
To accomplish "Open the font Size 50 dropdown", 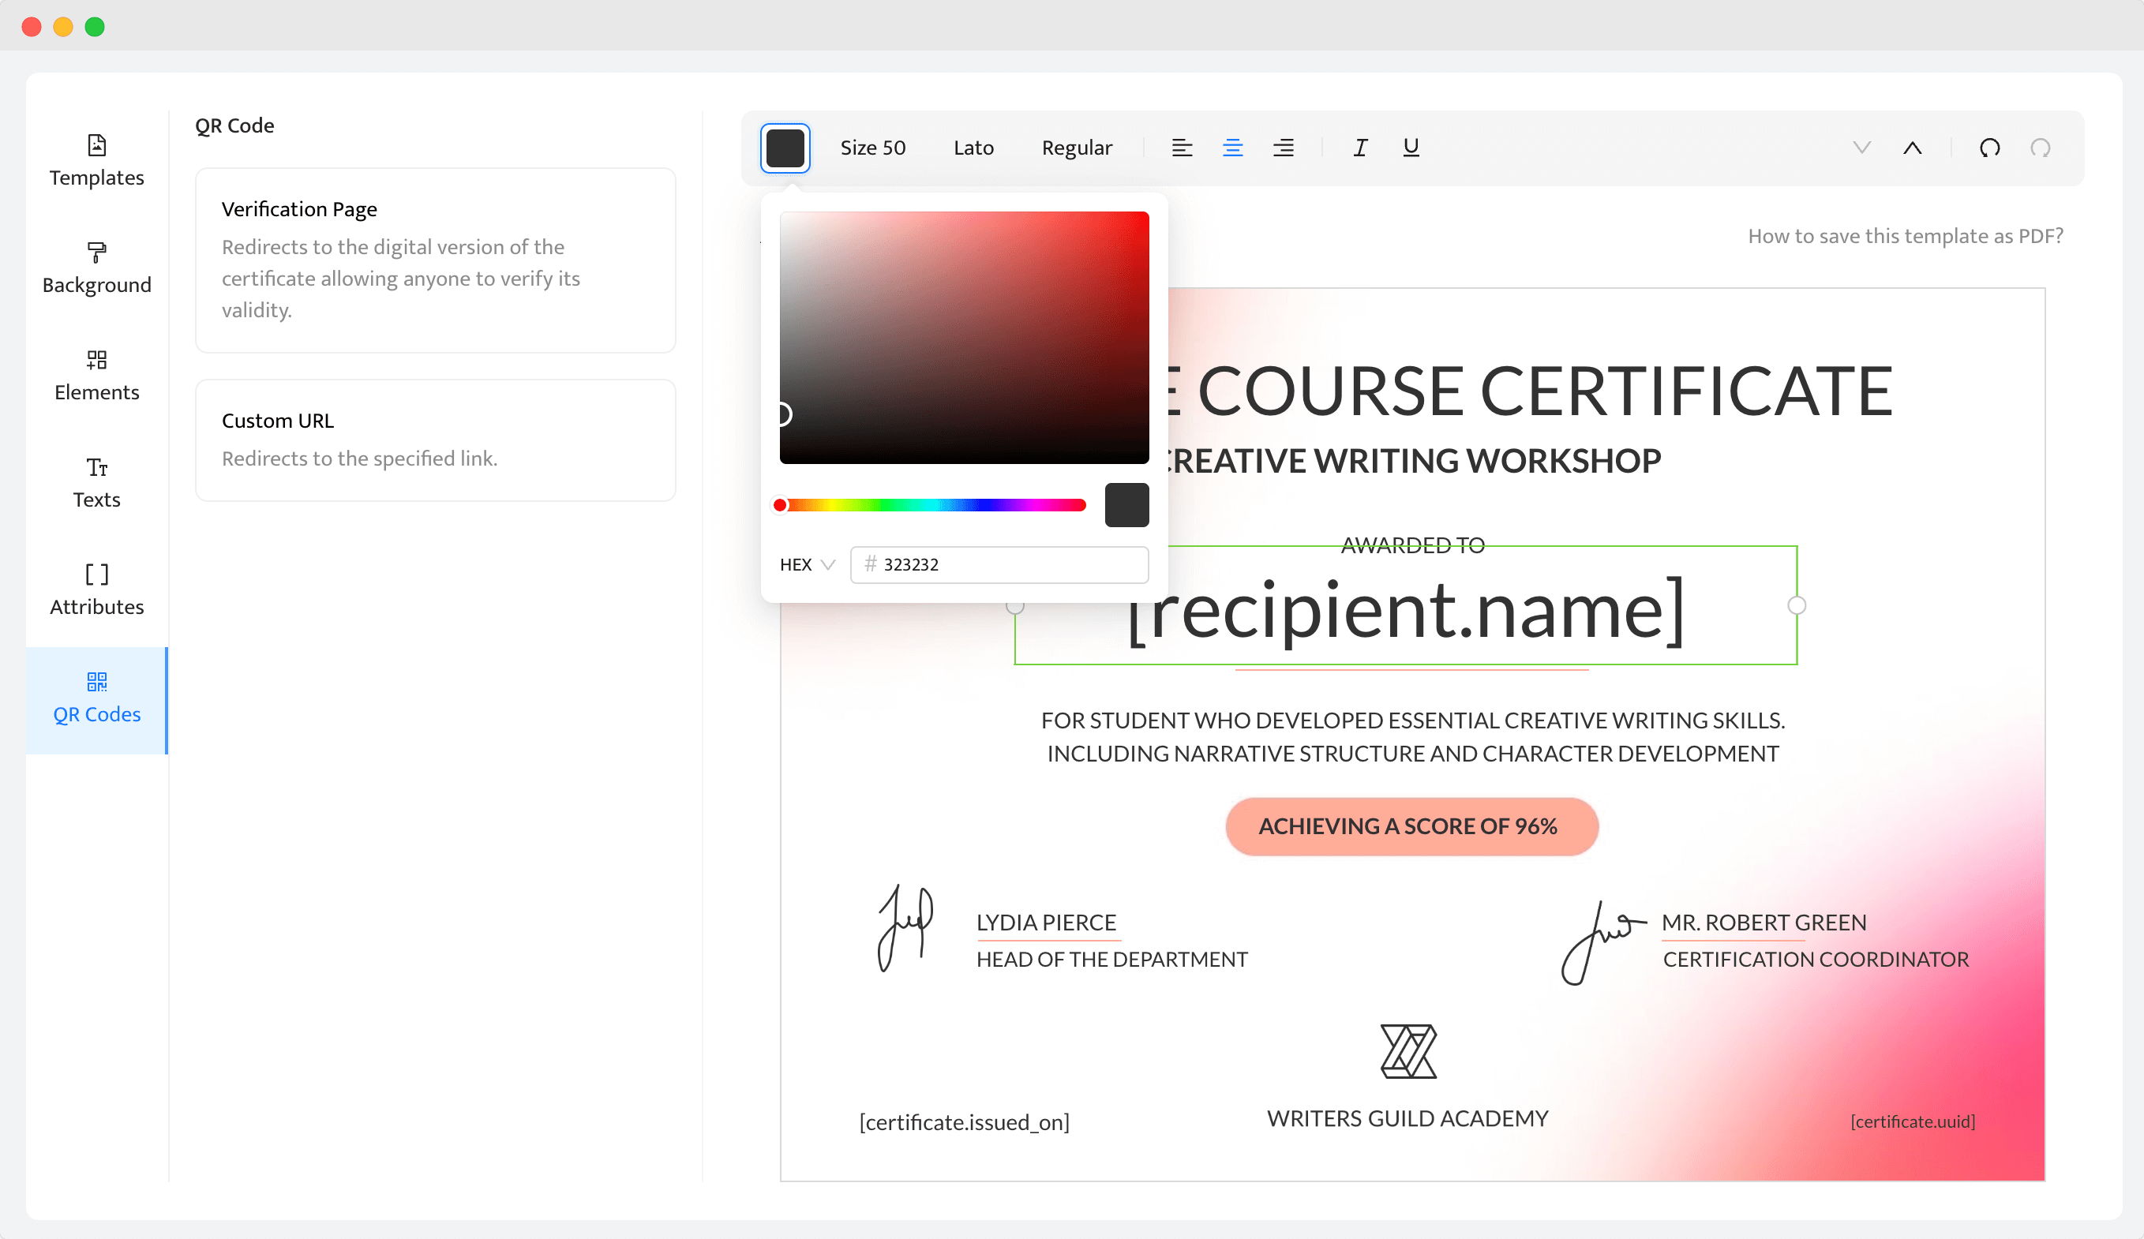I will (x=872, y=148).
